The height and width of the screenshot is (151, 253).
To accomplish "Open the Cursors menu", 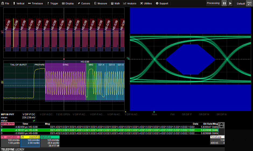I will pos(84,3).
